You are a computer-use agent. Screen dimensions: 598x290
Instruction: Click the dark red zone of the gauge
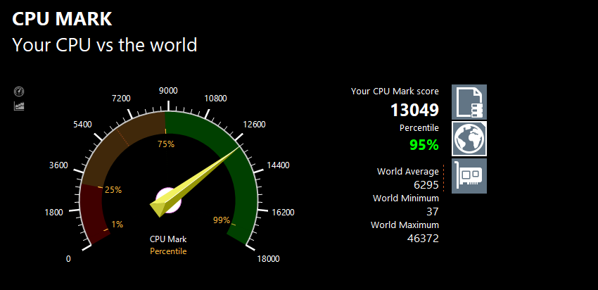point(95,211)
